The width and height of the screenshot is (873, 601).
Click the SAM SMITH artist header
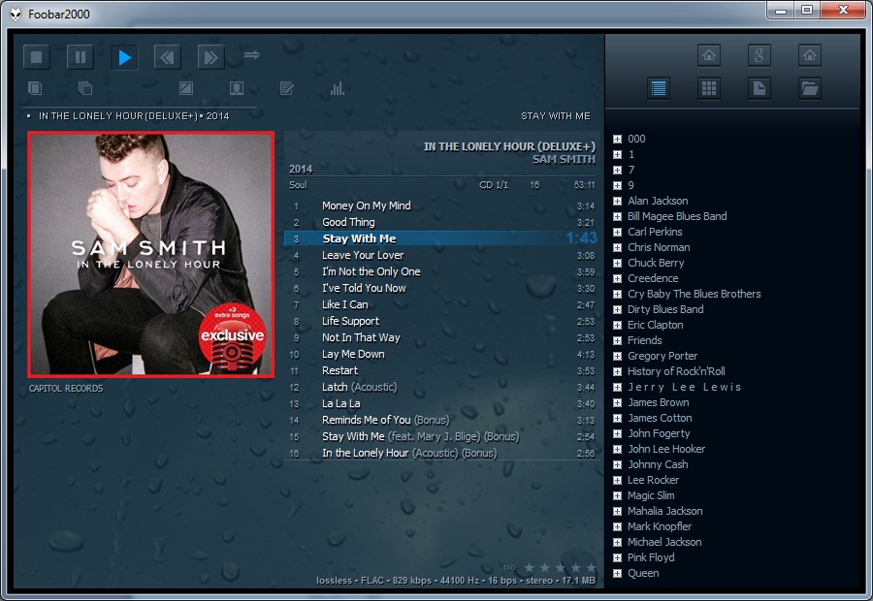point(564,160)
